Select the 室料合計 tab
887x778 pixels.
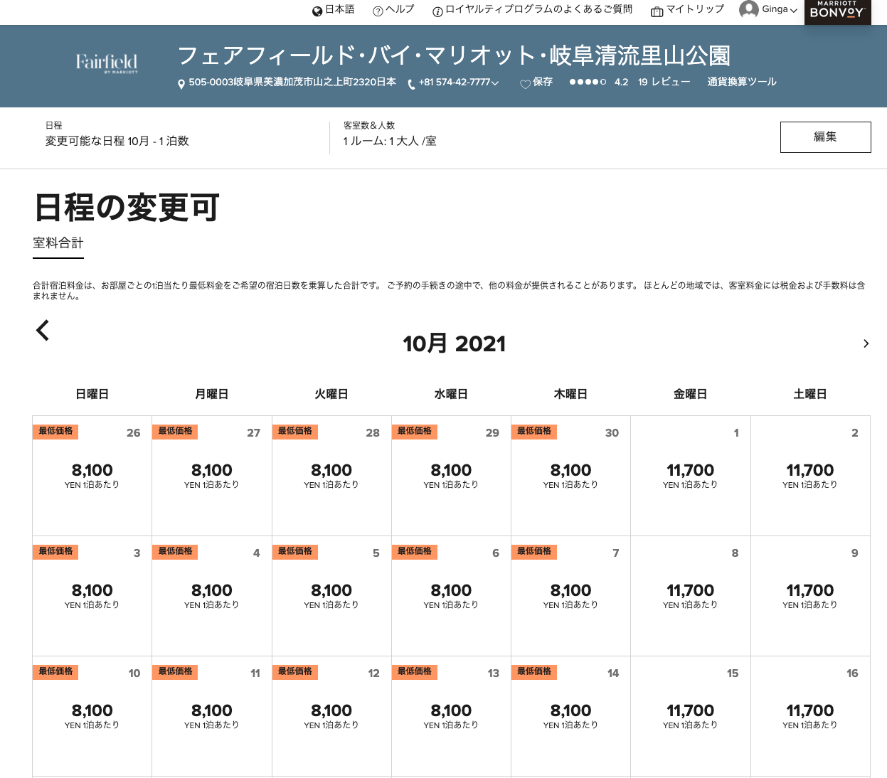coord(58,243)
